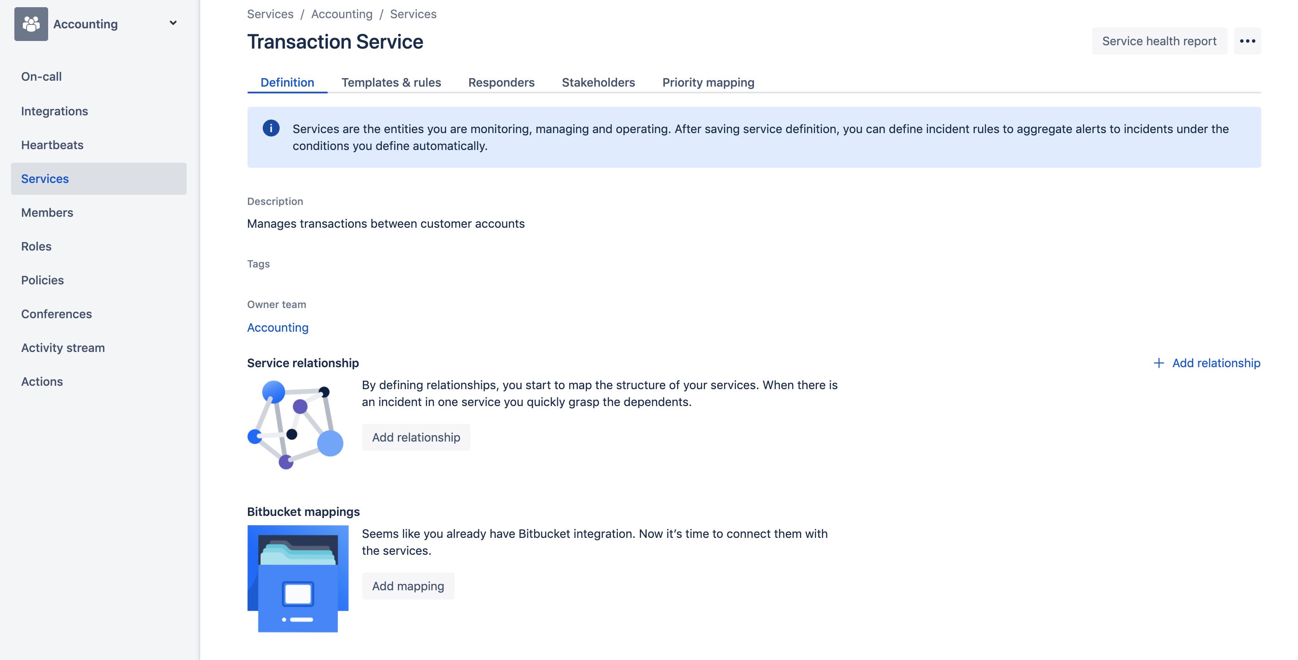
Task: Go to Integrations in the sidebar
Action: 54,111
